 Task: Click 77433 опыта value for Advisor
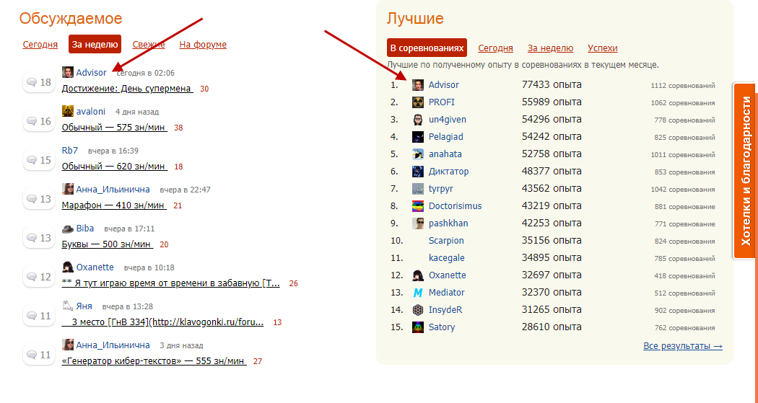pos(552,85)
